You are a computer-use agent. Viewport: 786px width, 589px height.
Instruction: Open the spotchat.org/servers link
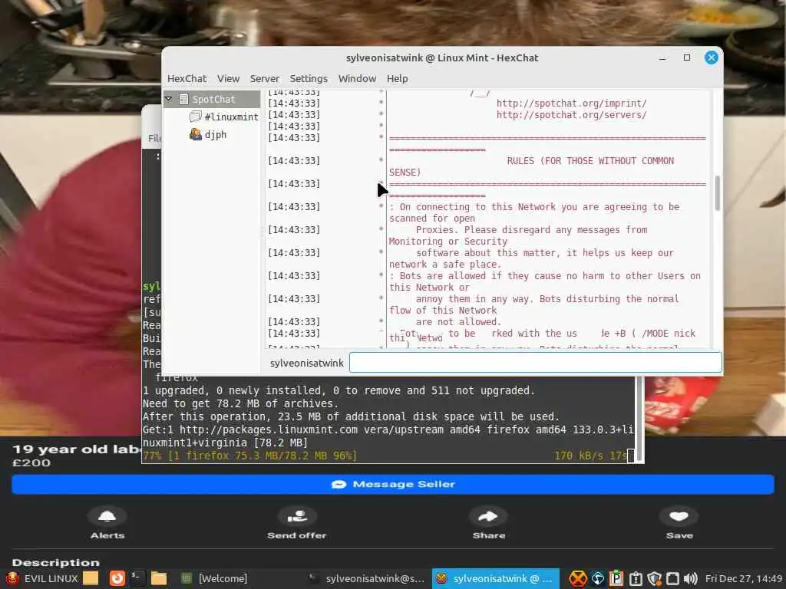click(571, 115)
